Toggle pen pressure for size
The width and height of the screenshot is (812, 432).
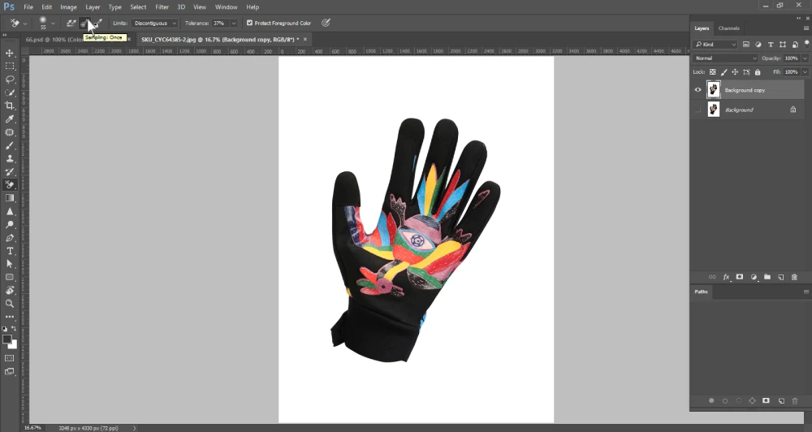pos(326,23)
